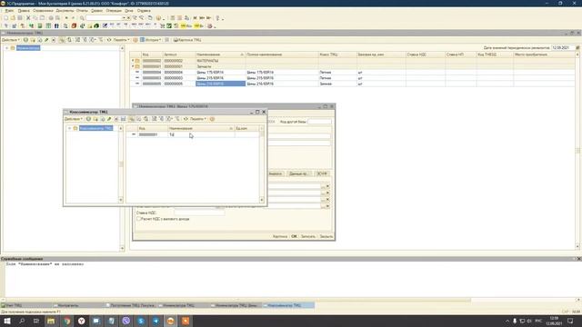
Task: Add new element in Классификатор ТМЦ toolbar
Action: tap(88, 119)
